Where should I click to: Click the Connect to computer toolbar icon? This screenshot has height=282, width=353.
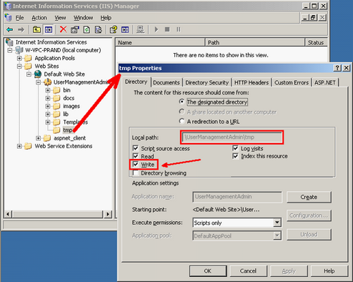[x=140, y=29]
